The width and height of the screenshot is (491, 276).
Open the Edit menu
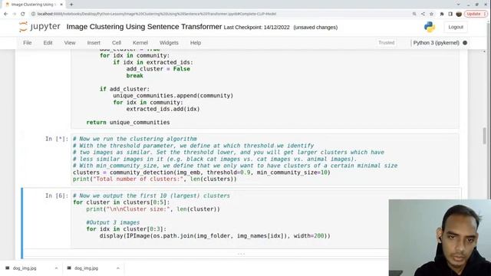pyautogui.click(x=48, y=43)
